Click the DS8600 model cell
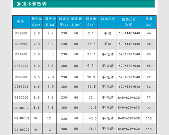Image resolution: width=169 pixels, height=135 pixels. (21, 77)
